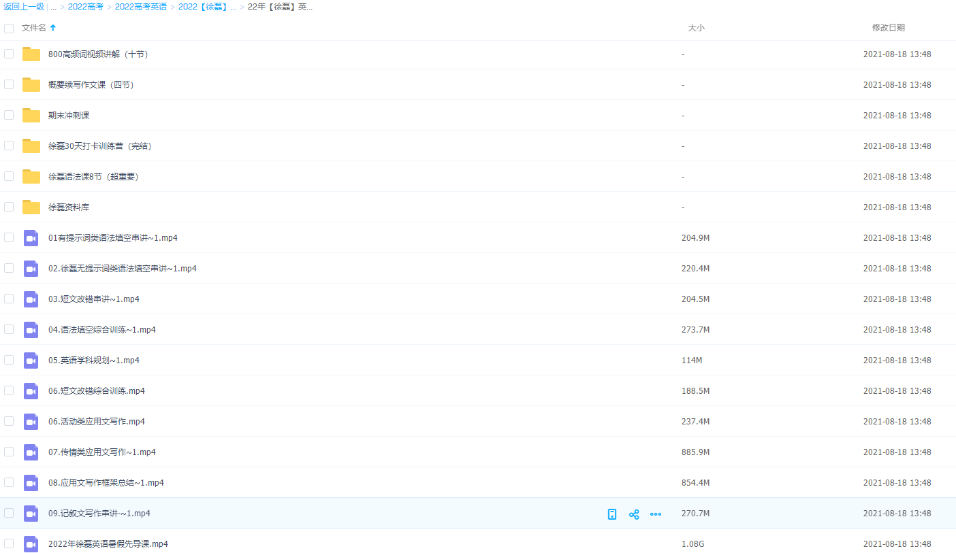The image size is (956, 553).
Task: Open the three-dot more menu on the 09 row
Action: point(656,514)
